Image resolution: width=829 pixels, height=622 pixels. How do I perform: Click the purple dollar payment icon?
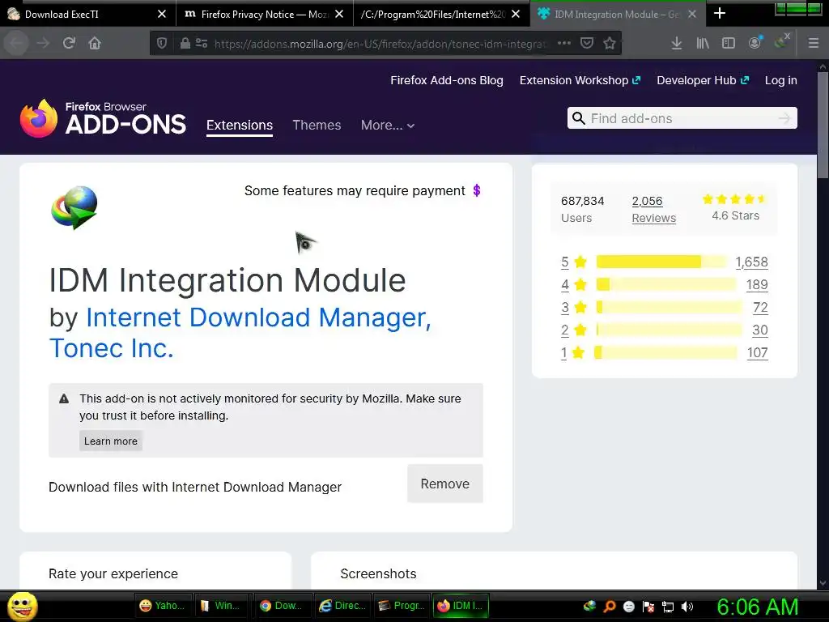click(x=476, y=190)
